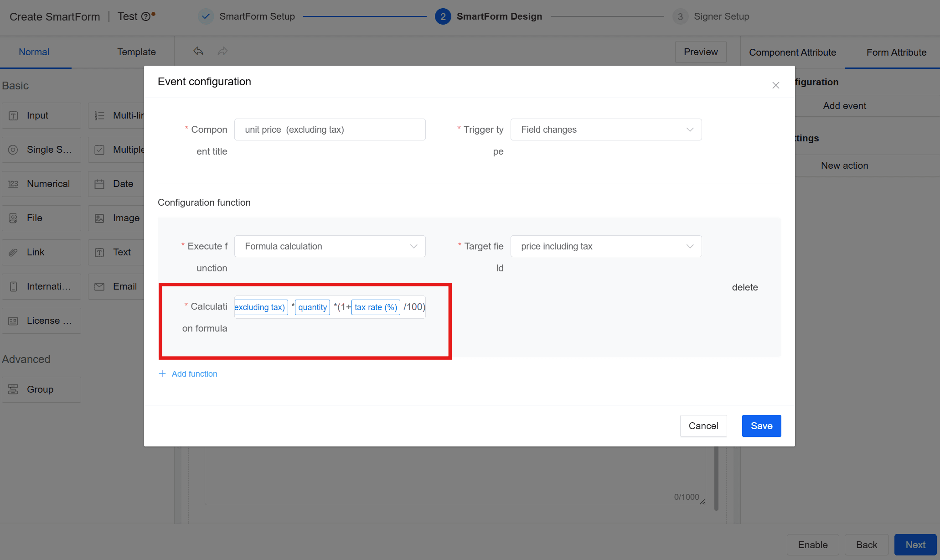Save the event configuration
This screenshot has width=940, height=560.
coord(761,426)
